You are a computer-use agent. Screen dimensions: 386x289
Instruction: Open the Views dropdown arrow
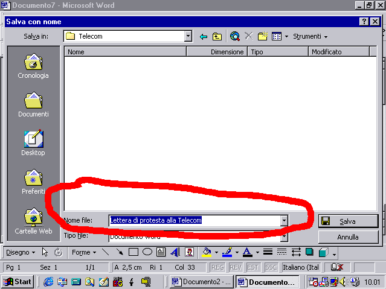click(x=286, y=37)
